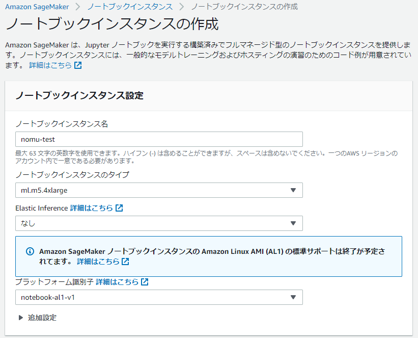418x338 pixels.
Task: Click the ノートブックインスタンスの作成 breadcrumb text
Action: pos(244,7)
